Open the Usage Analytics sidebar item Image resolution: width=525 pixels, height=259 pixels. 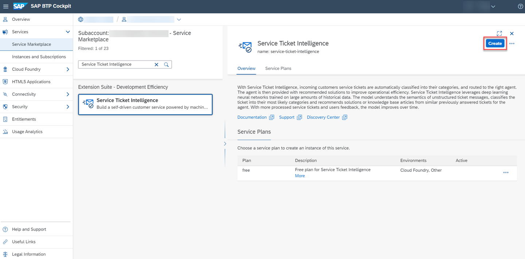point(36,132)
